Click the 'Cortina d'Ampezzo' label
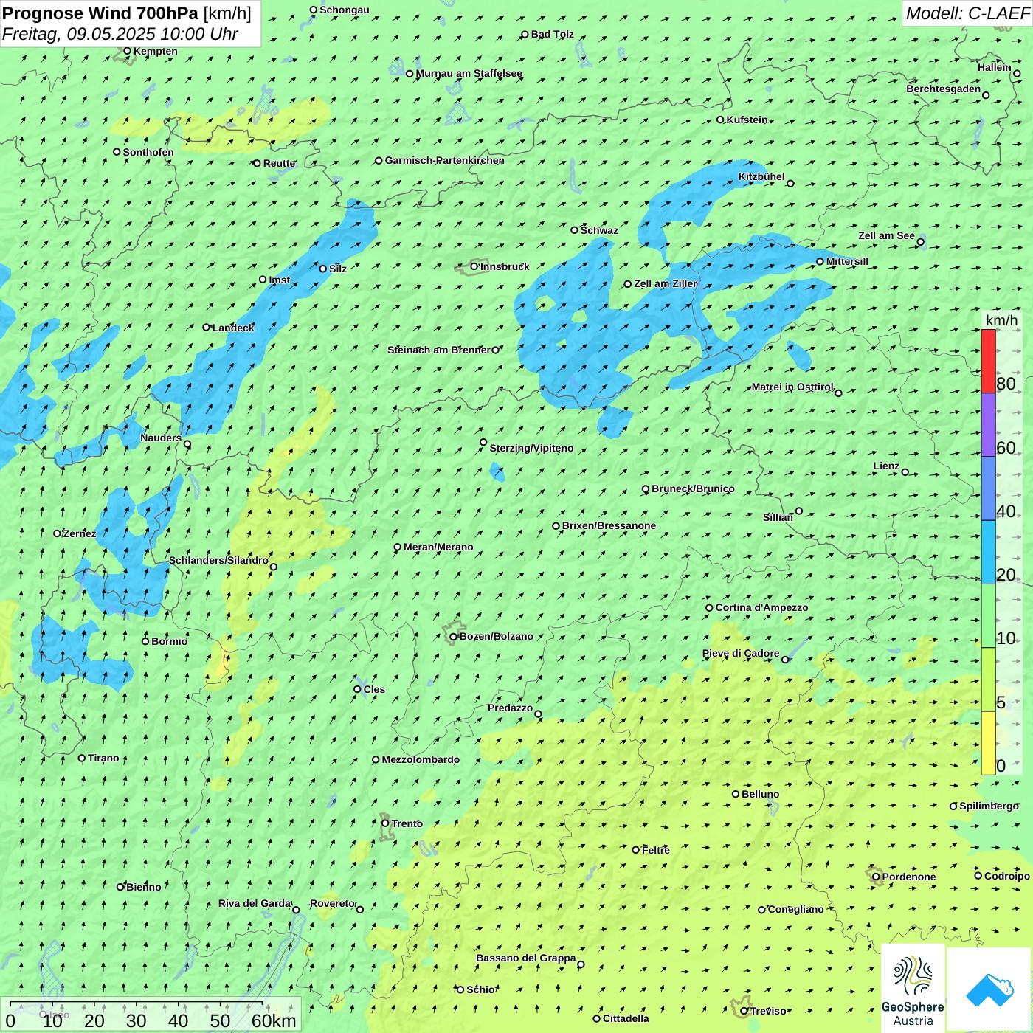This screenshot has width=1033, height=1033. [761, 607]
